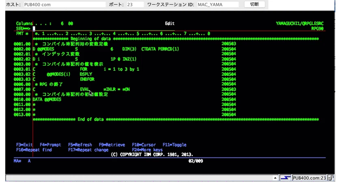Click the DATA @@MODES line text
Image resolution: width=341 pixels, height=182 pixels.
pos(47,99)
